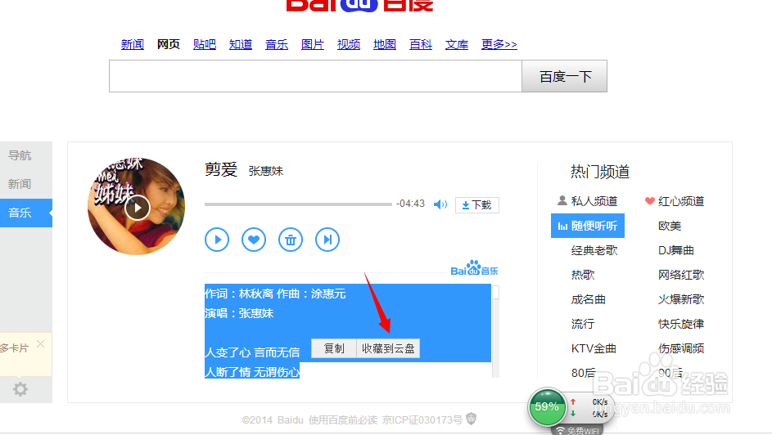The image size is (772, 435).
Task: Click the artist name 张惠妹
Action: click(266, 171)
